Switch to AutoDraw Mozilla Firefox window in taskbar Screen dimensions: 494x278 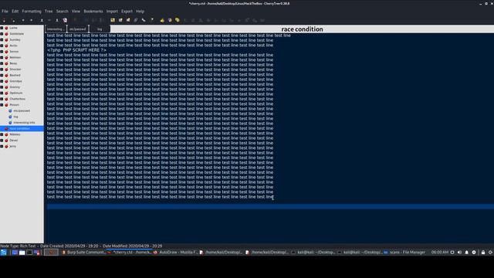[x=175, y=253]
